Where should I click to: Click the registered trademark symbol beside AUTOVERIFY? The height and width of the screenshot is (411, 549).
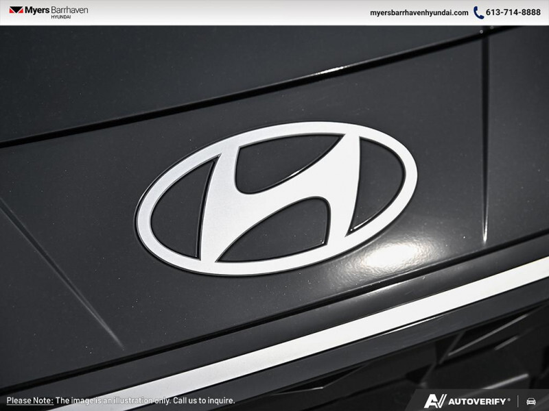[x=509, y=399]
